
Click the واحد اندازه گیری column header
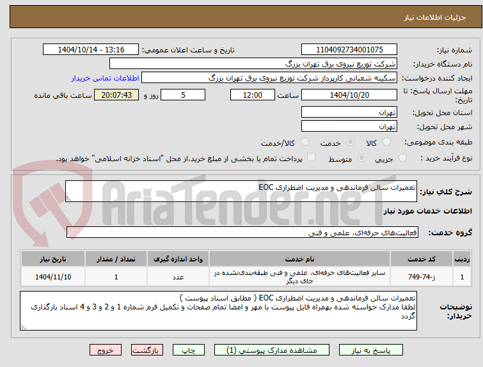(x=178, y=259)
